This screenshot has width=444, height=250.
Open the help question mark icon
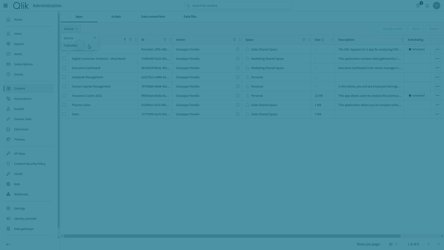point(418,6)
